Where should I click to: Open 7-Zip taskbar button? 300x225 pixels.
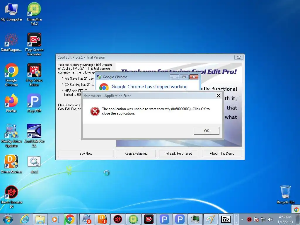226,219
